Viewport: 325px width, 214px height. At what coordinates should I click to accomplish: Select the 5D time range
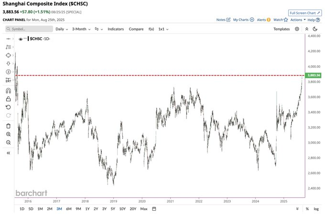tap(31, 209)
